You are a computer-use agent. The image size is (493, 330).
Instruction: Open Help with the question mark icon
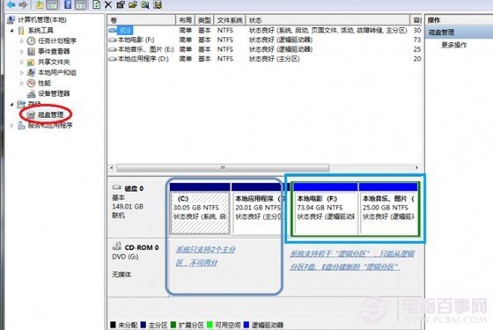(68, 4)
